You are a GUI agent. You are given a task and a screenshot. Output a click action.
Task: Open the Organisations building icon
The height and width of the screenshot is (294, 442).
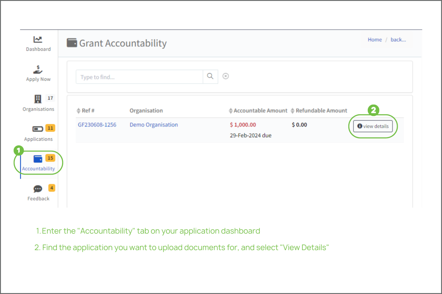coord(38,99)
